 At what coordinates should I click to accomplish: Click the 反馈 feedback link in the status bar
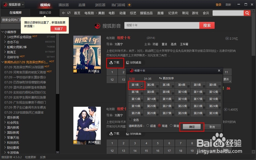click(43, 157)
